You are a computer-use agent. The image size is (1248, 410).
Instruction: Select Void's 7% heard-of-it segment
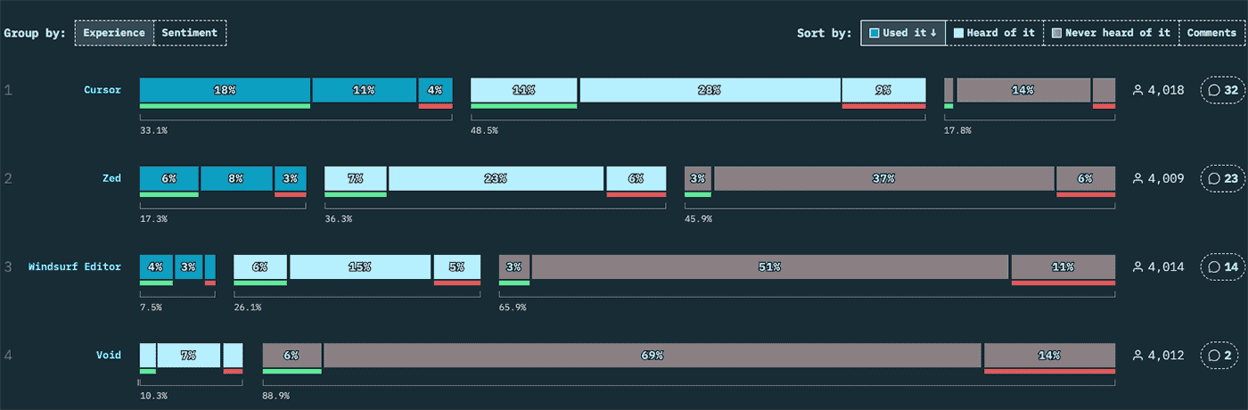[189, 355]
